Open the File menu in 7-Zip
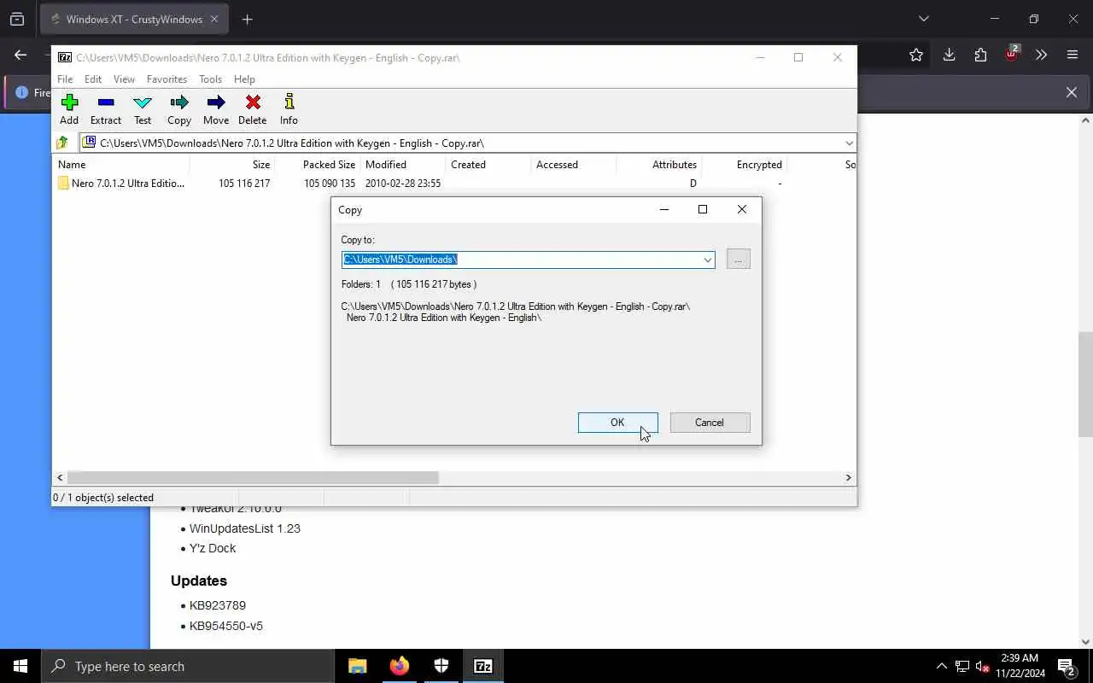The image size is (1093, 683). point(65,79)
